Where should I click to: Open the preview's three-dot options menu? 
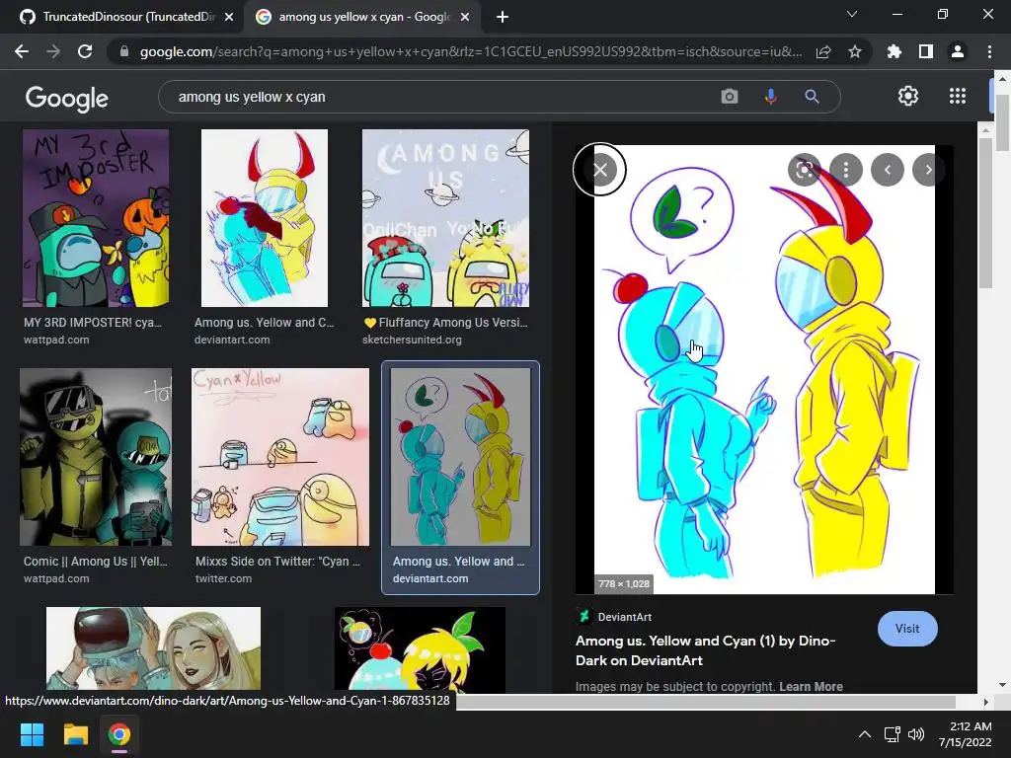point(846,170)
